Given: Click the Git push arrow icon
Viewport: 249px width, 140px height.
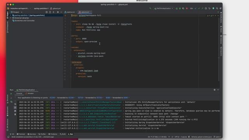Looking at the screenshot, I should point(202,9).
